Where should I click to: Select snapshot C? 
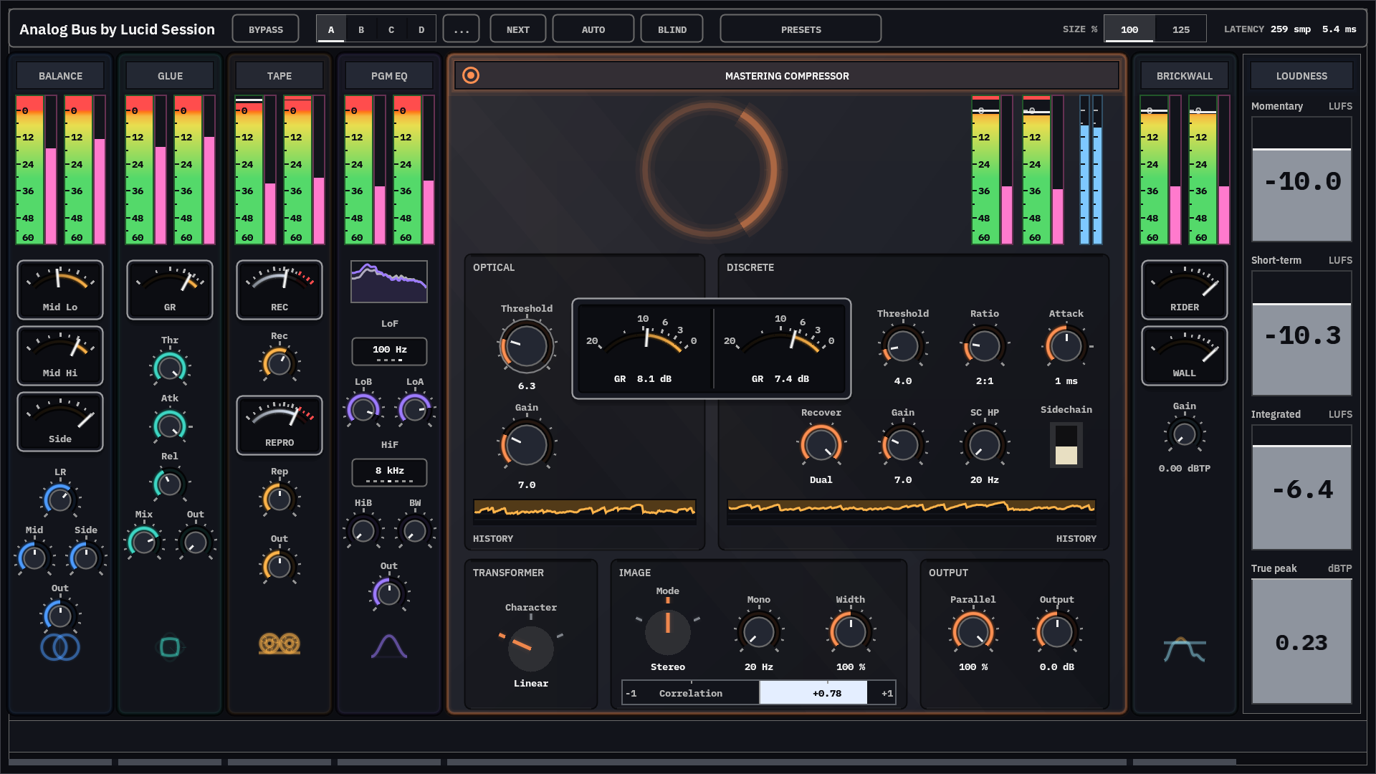391,29
